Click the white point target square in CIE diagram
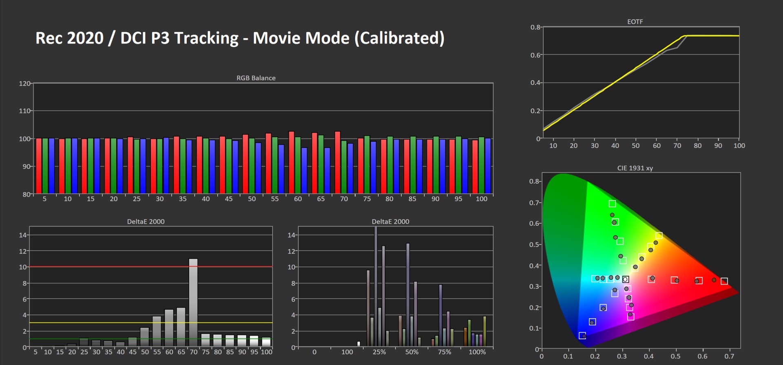This screenshot has height=365, width=783. [626, 279]
